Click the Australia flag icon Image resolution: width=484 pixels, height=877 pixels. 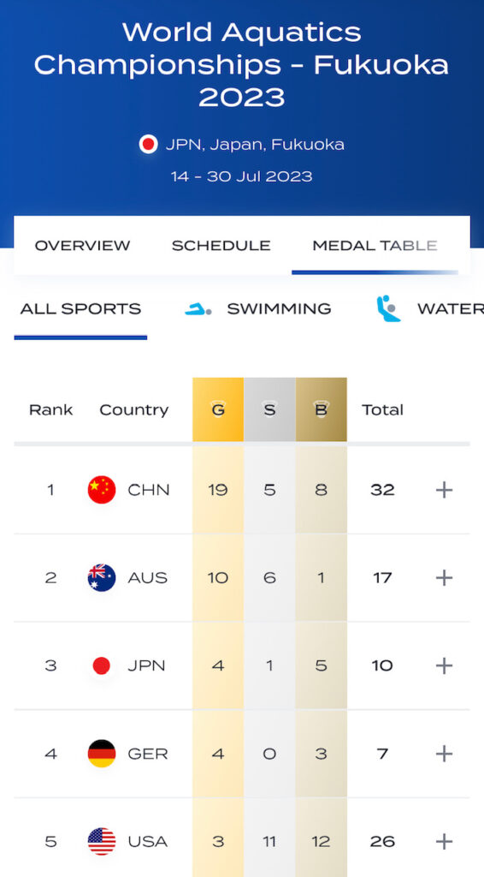[x=102, y=578]
